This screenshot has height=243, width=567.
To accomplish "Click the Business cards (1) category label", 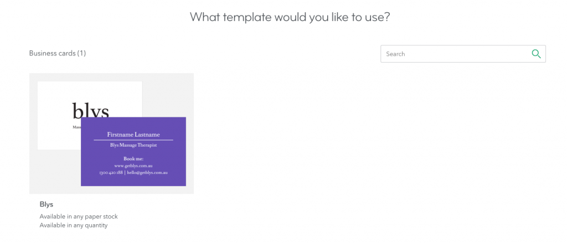I will pos(58,54).
